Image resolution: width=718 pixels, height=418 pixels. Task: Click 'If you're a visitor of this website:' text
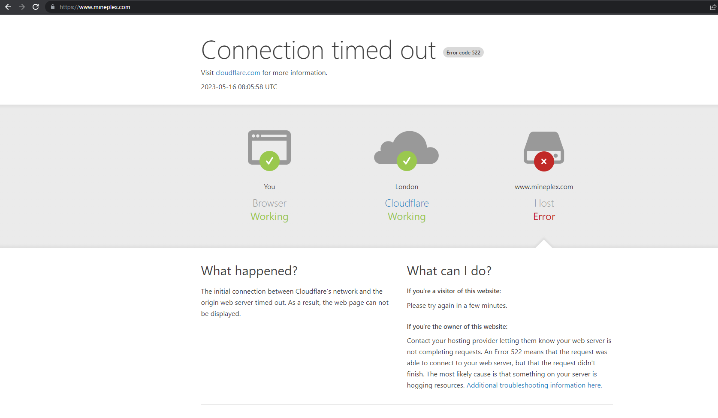[x=454, y=291]
